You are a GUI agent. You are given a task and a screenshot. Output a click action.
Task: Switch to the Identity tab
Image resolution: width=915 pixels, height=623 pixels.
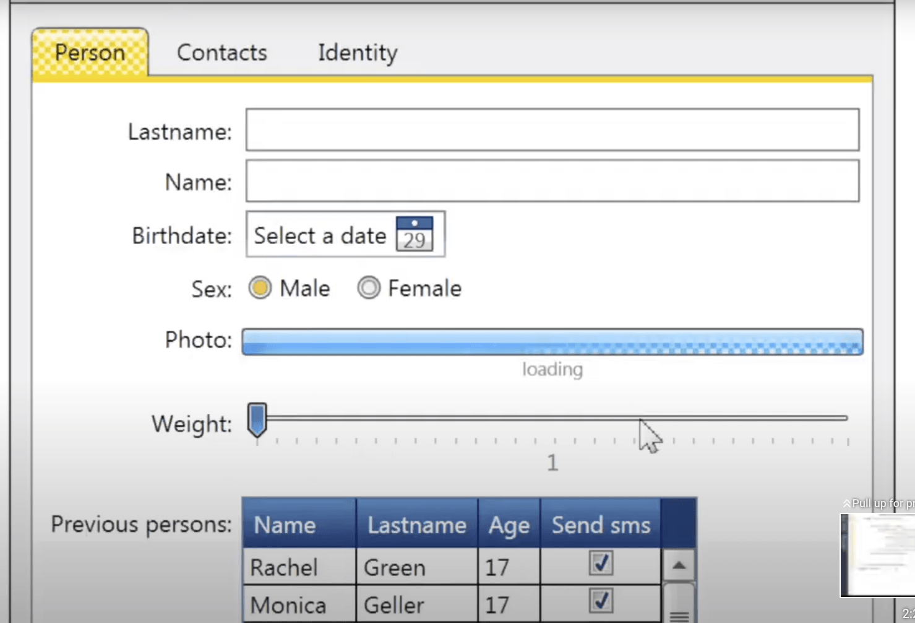coord(356,53)
